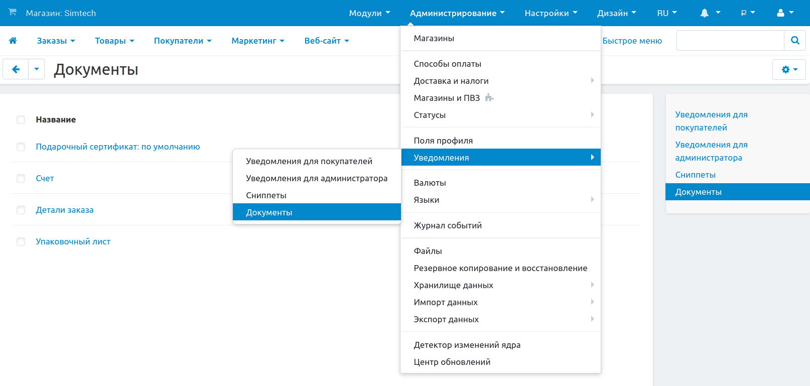The height and width of the screenshot is (386, 810).
Task: Select the checkbox for Упаковочный лист
Action: pyautogui.click(x=21, y=241)
